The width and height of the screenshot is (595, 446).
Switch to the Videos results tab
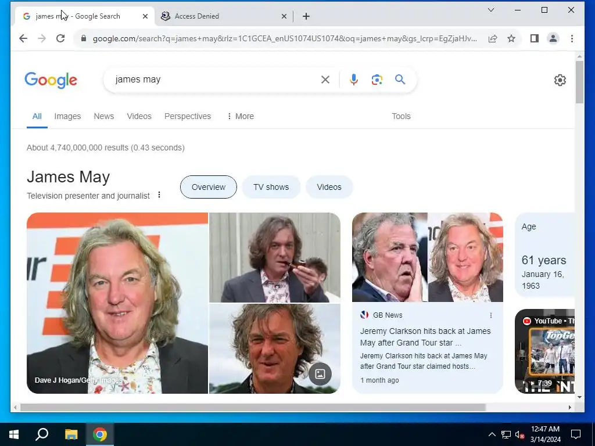tap(139, 116)
